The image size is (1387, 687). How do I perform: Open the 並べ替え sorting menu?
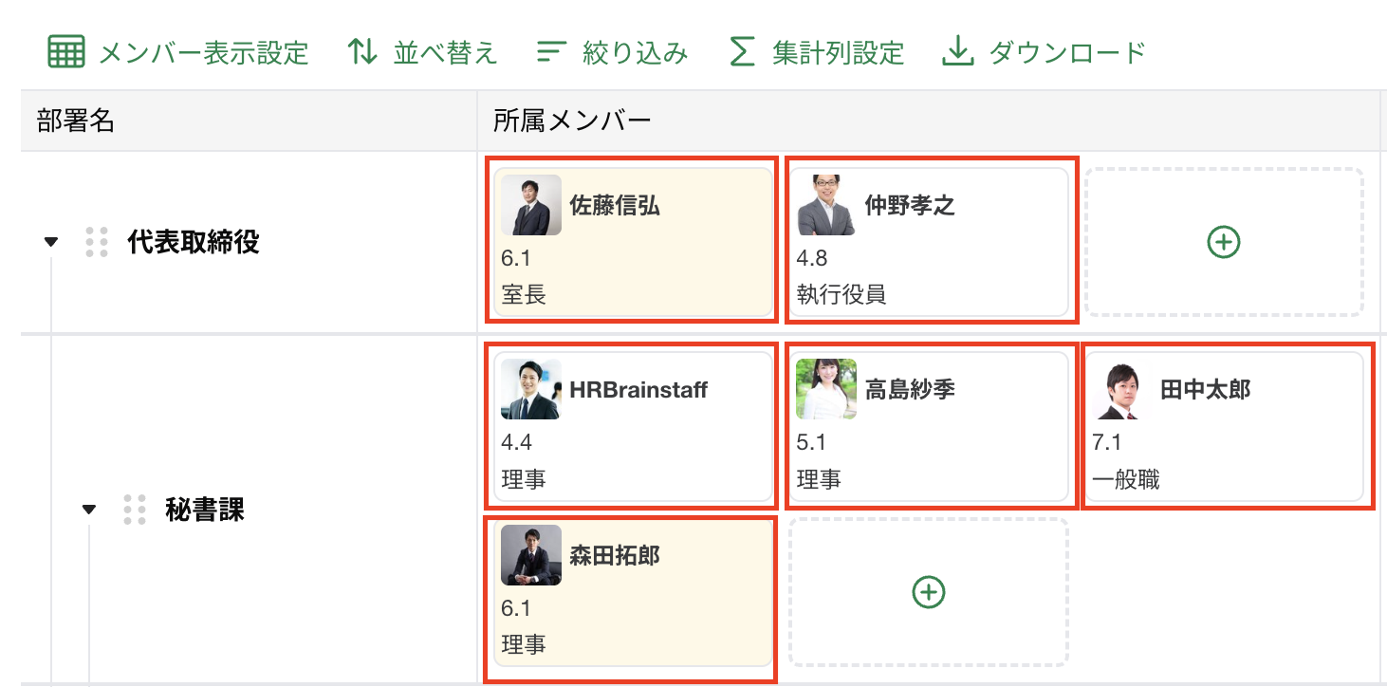[x=445, y=52]
